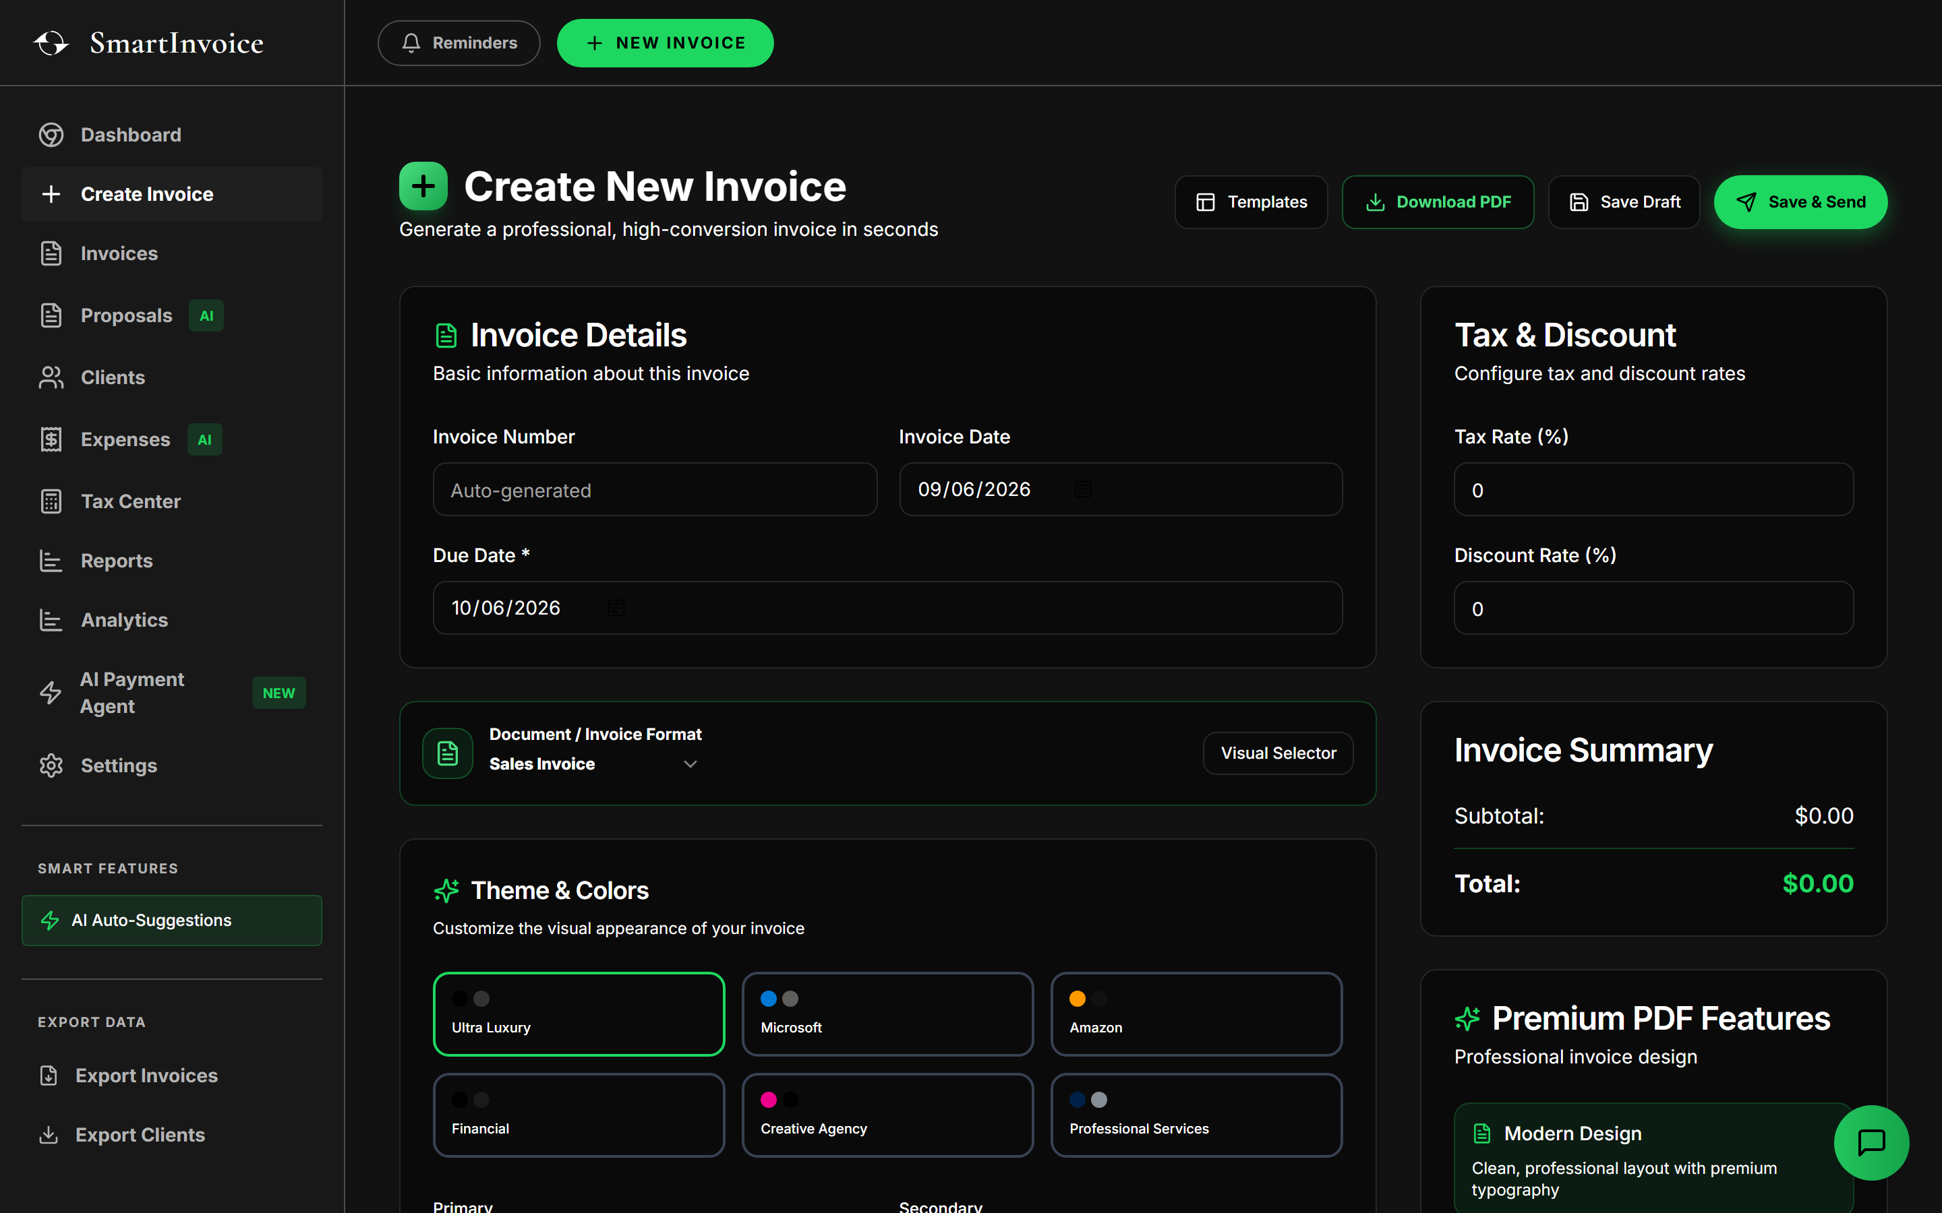Viewport: 1942px width, 1213px height.
Task: Open Export Invoices
Action: point(172,1075)
